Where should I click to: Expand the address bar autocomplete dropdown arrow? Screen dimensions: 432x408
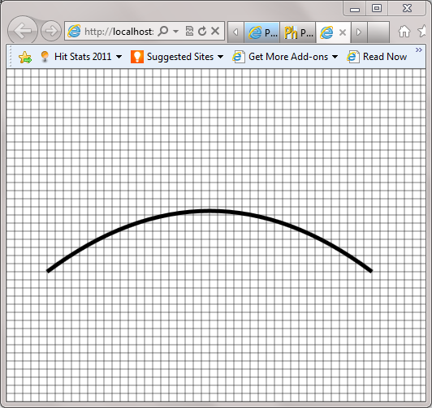tap(175, 32)
